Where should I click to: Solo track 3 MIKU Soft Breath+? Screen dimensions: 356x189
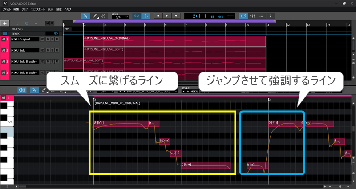point(52,61)
